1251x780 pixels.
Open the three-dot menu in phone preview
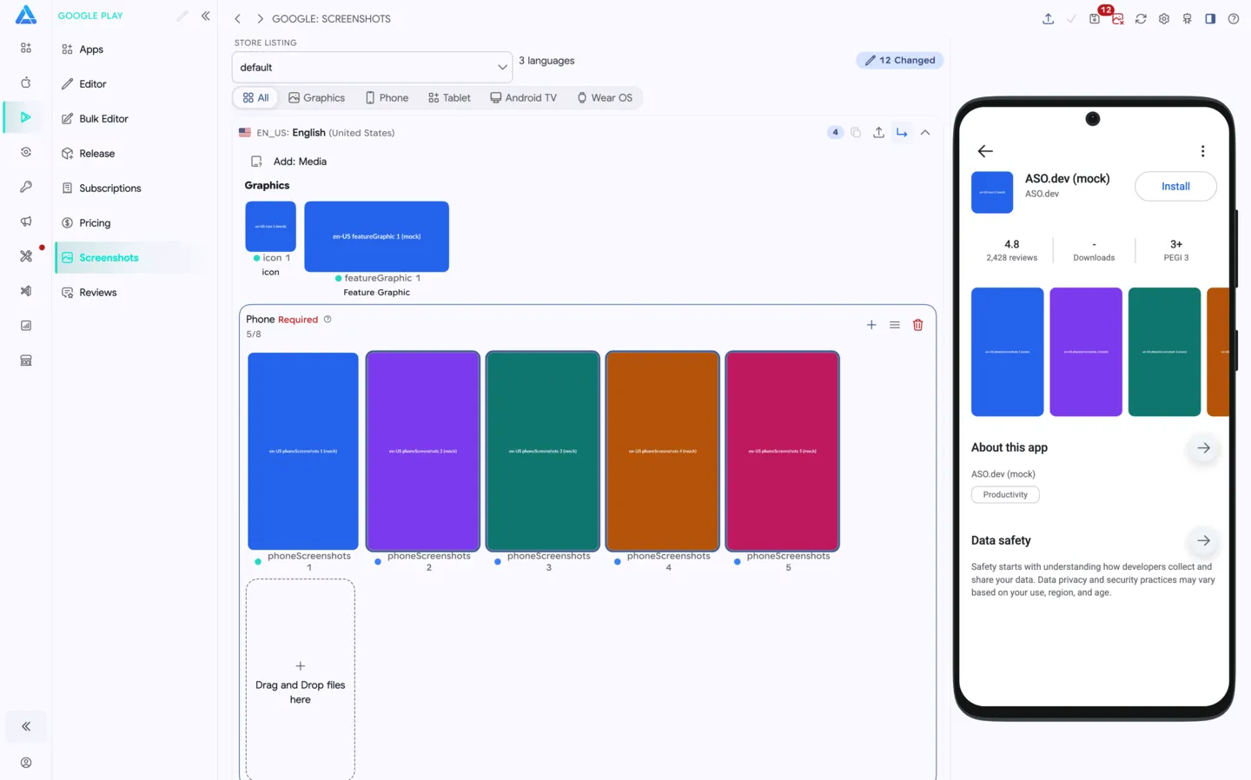pos(1202,151)
